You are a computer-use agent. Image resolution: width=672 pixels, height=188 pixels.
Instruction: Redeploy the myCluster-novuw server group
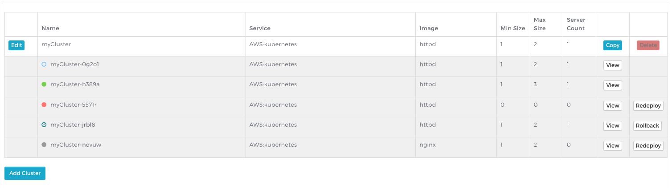tap(648, 146)
